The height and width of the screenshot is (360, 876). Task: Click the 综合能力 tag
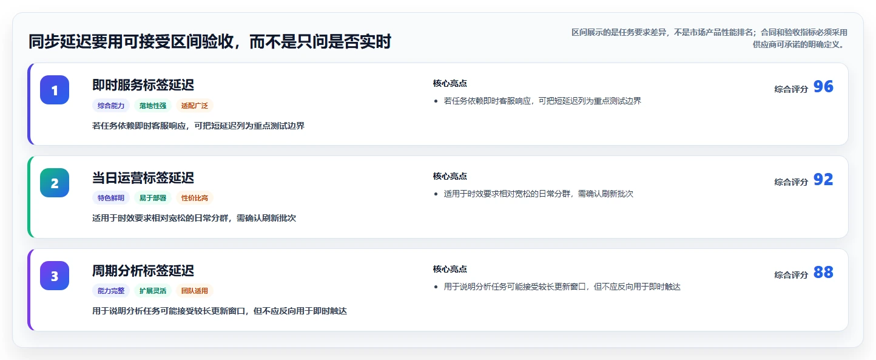[x=111, y=106]
